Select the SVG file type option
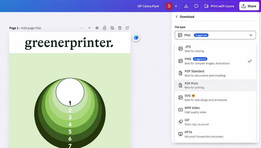This screenshot has height=148, width=261. point(215,97)
